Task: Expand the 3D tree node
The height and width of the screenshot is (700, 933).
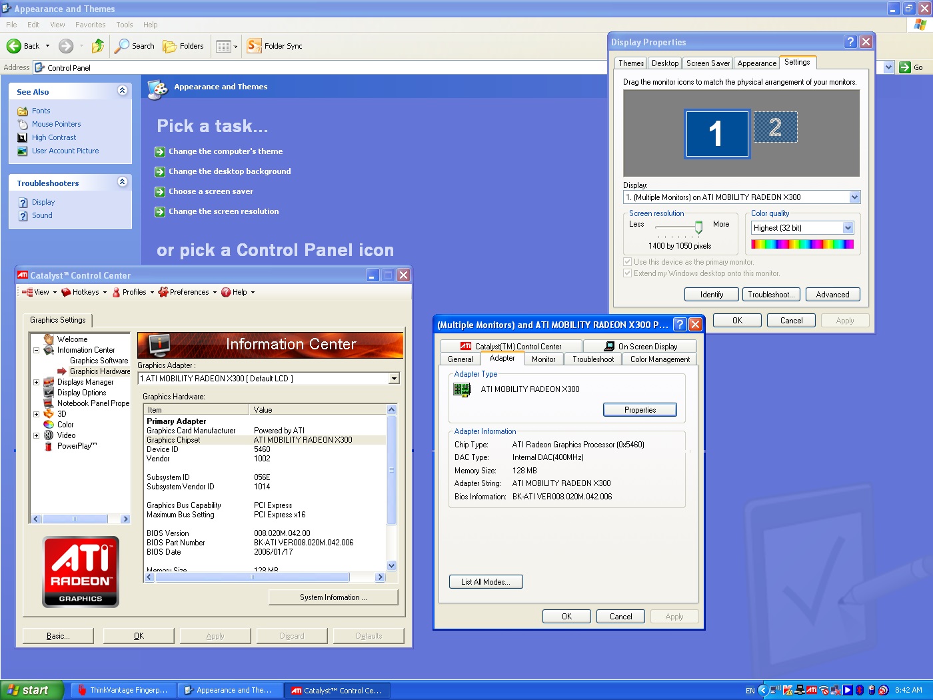Action: pyautogui.click(x=36, y=414)
